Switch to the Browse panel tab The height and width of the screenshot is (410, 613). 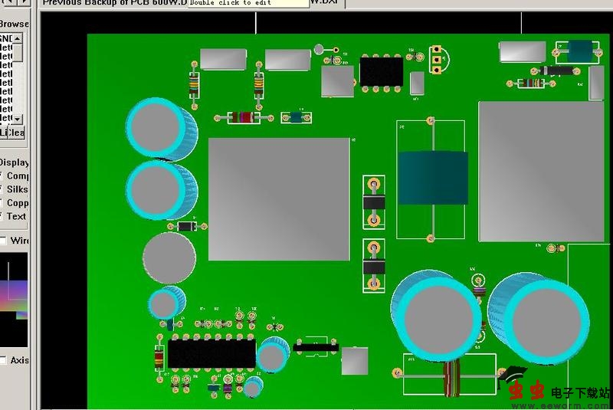pos(14,23)
